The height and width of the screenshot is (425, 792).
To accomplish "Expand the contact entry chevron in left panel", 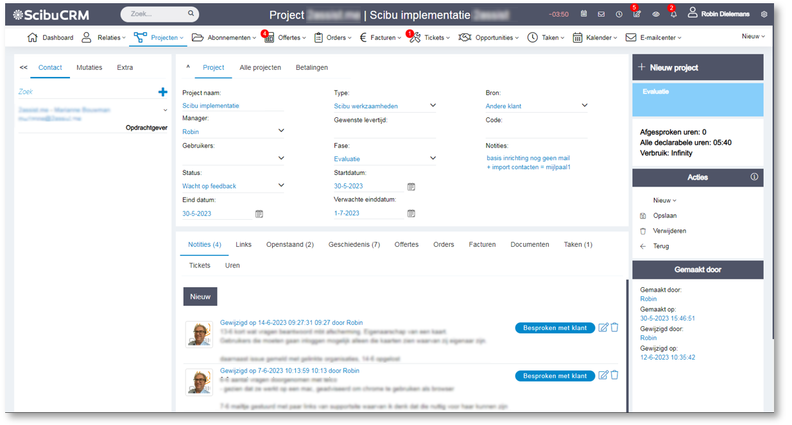I will (165, 110).
